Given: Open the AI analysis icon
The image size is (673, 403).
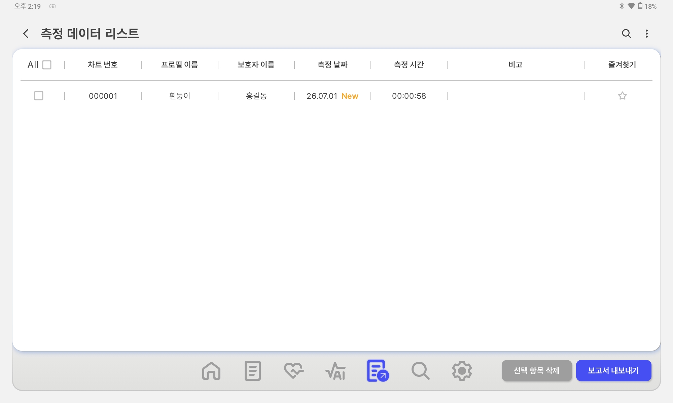Looking at the screenshot, I should pyautogui.click(x=335, y=371).
